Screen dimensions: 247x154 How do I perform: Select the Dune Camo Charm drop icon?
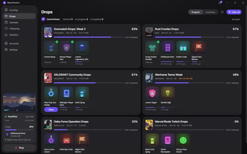[x=51, y=140]
